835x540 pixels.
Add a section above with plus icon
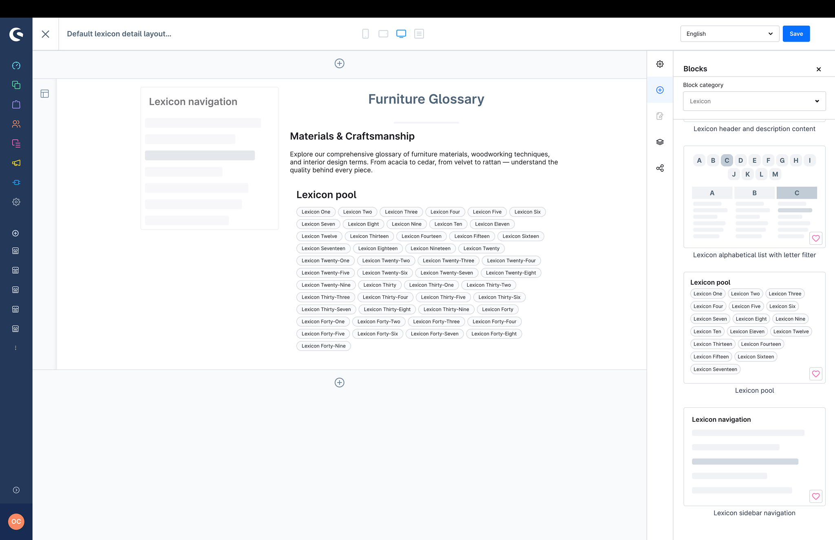(339, 63)
